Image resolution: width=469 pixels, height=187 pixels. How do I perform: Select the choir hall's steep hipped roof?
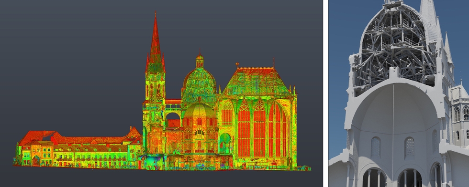[257, 81]
